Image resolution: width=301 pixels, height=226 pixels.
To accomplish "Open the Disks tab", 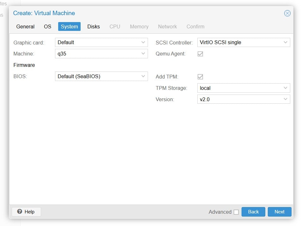I will click(x=94, y=26).
